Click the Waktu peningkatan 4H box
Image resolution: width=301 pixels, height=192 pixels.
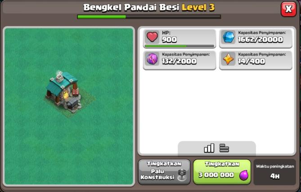(275, 172)
